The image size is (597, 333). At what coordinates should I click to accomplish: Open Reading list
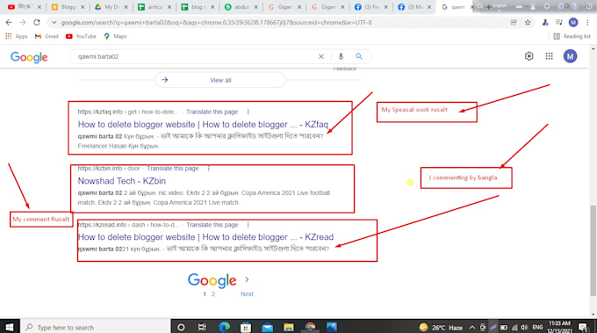click(572, 36)
